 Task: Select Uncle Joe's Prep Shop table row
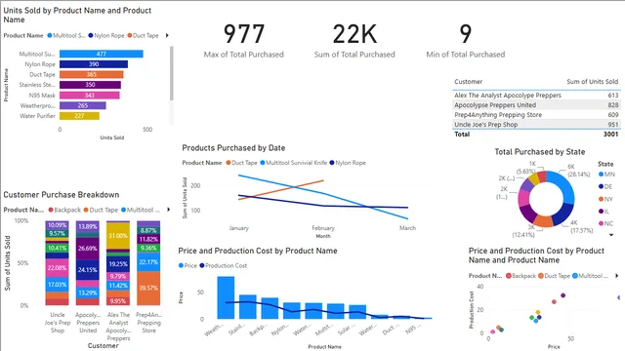536,124
